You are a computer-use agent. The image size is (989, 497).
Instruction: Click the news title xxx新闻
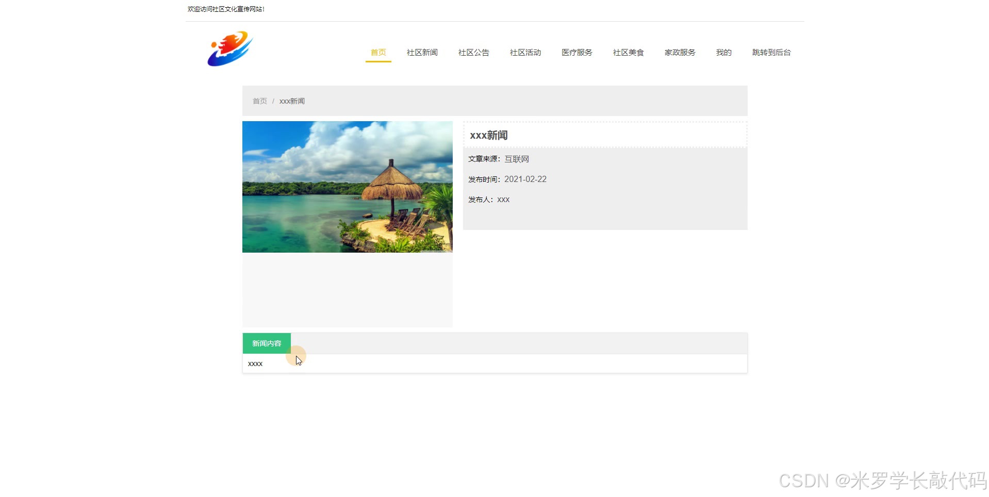pos(488,135)
